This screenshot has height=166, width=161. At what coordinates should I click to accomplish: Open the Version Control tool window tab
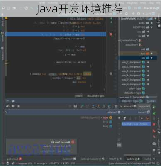[x=93, y=159]
